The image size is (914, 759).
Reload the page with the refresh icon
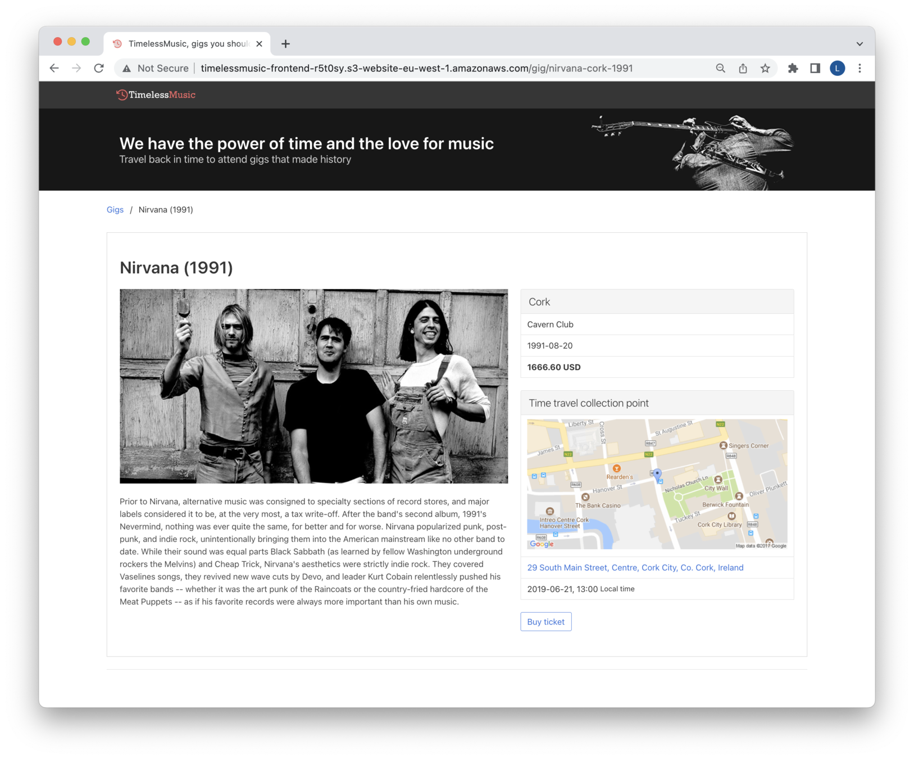click(x=99, y=68)
